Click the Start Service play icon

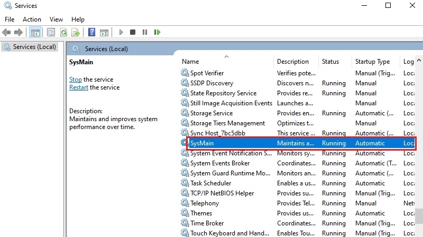point(121,32)
